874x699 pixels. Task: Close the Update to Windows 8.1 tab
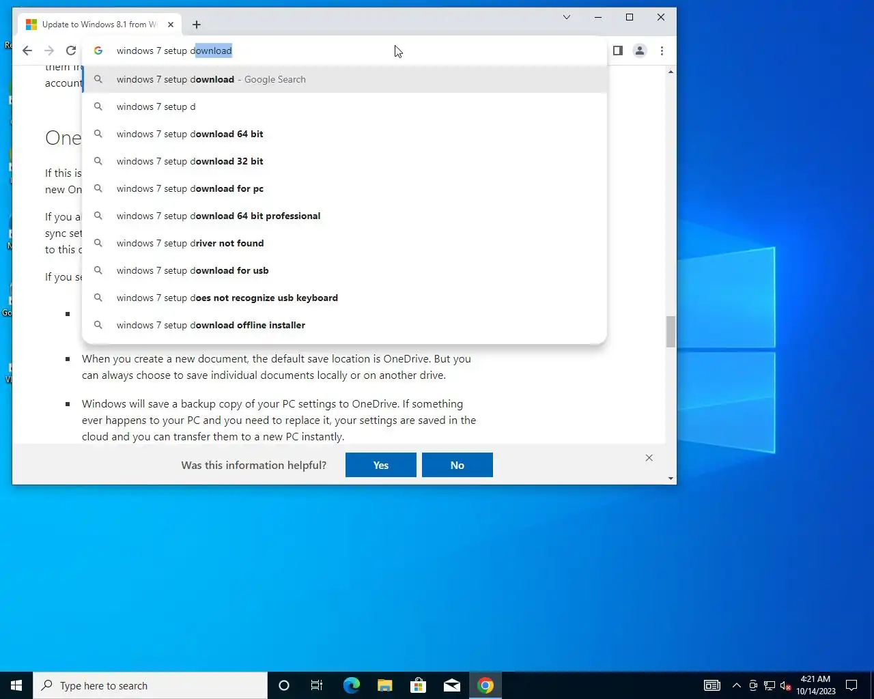(x=171, y=25)
